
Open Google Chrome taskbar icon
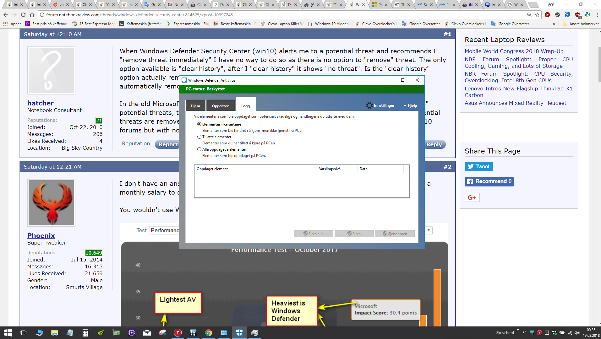[209, 333]
